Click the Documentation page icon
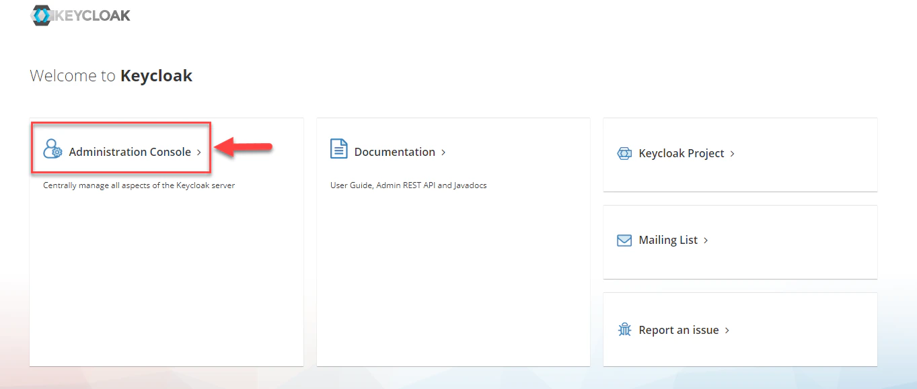The width and height of the screenshot is (917, 389). [x=339, y=148]
